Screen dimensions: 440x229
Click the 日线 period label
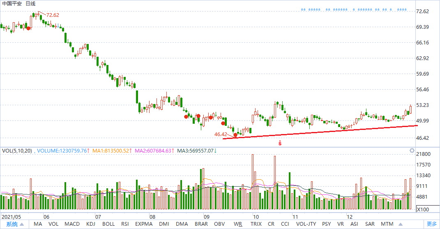point(31,3)
